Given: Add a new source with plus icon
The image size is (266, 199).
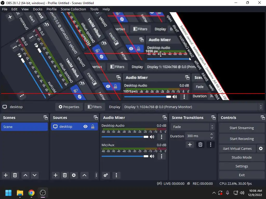Looking at the screenshot, I should coord(56,175).
